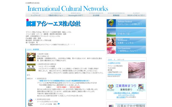Click the 2020年10月31日 14時51分 news date
Image resolution: width=172 pixels, height=107 pixels.
click(x=47, y=64)
